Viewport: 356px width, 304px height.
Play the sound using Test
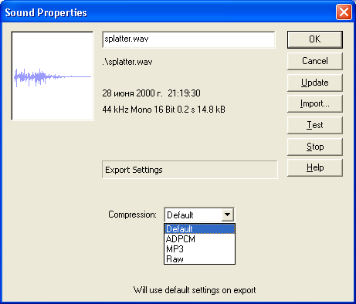(x=315, y=125)
